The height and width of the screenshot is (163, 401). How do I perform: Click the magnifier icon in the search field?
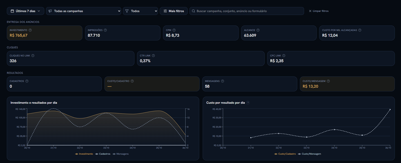click(x=193, y=11)
